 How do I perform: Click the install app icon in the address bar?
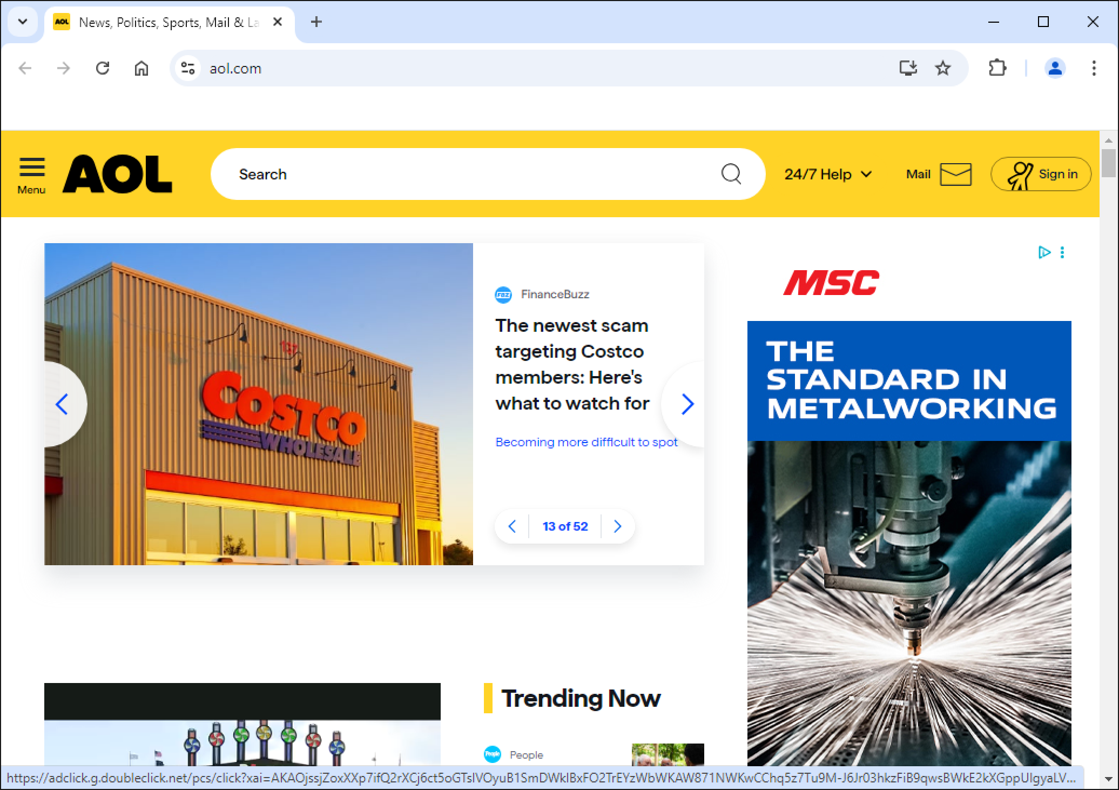point(908,68)
